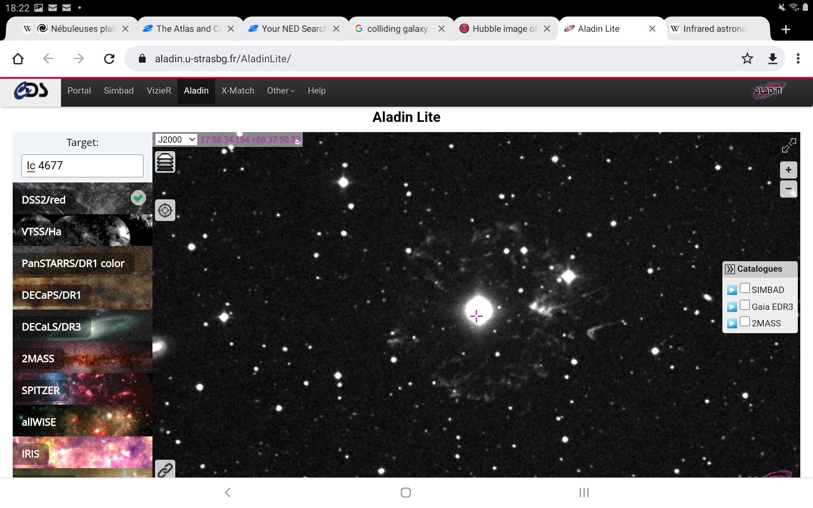Image resolution: width=813 pixels, height=508 pixels.
Task: Enable the Gaia EDR3 catalogue checkbox
Action: click(745, 305)
